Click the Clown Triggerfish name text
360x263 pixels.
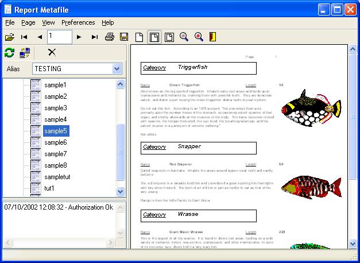[x=184, y=85]
